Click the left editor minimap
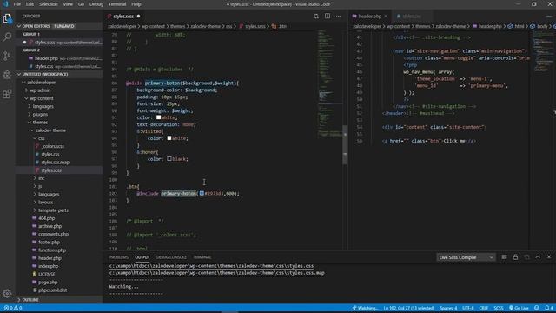 click(x=329, y=85)
